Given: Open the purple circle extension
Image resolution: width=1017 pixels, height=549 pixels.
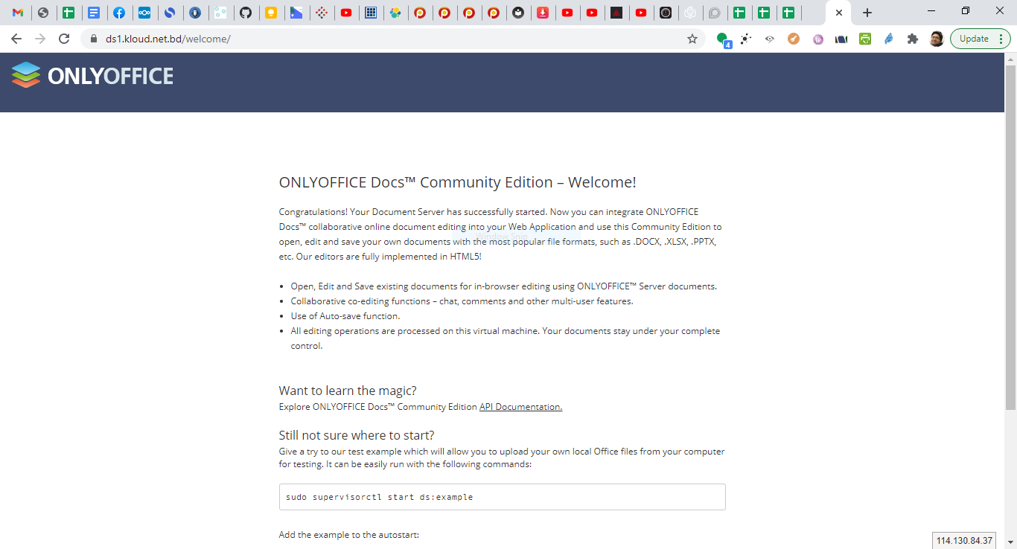Looking at the screenshot, I should [818, 39].
